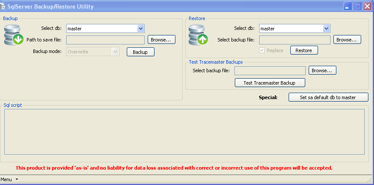Open the Menu dropdown in status bar

[9, 179]
